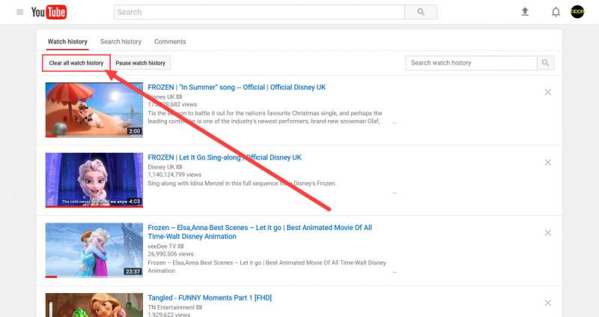This screenshot has height=317, width=599.
Task: Click the watch history search magnifier
Action: [x=546, y=63]
